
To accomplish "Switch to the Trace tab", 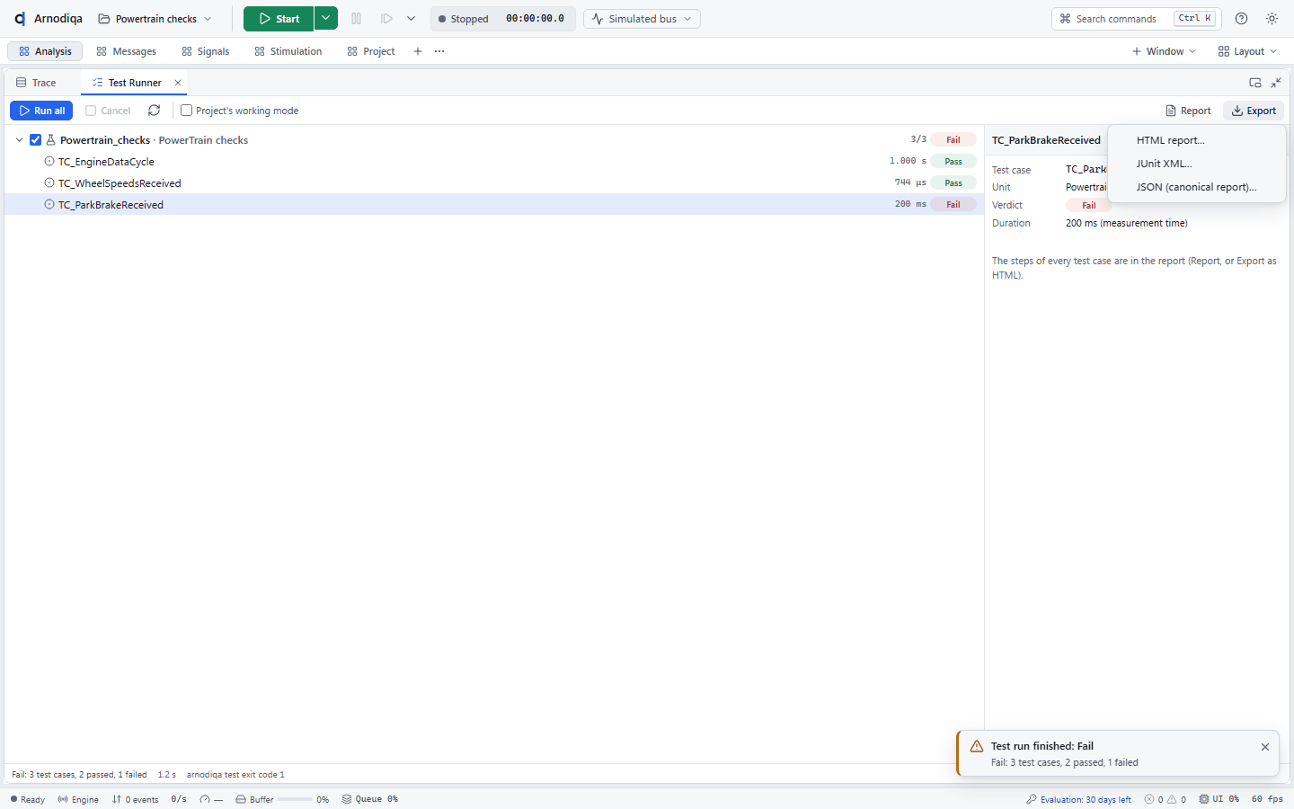I will click(36, 83).
